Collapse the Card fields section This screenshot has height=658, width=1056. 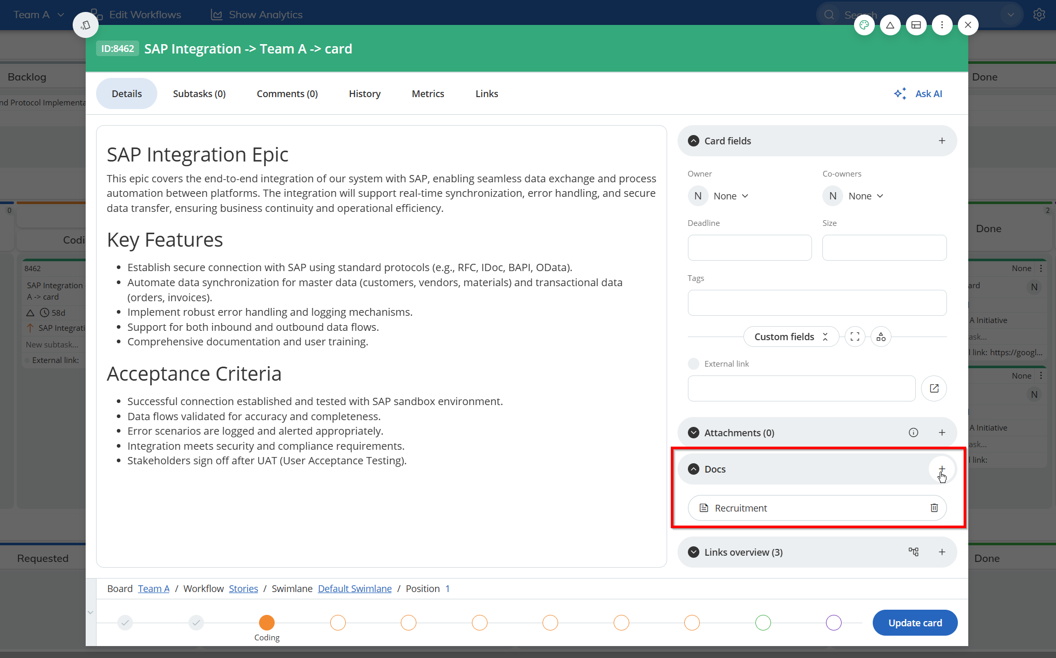click(x=694, y=141)
